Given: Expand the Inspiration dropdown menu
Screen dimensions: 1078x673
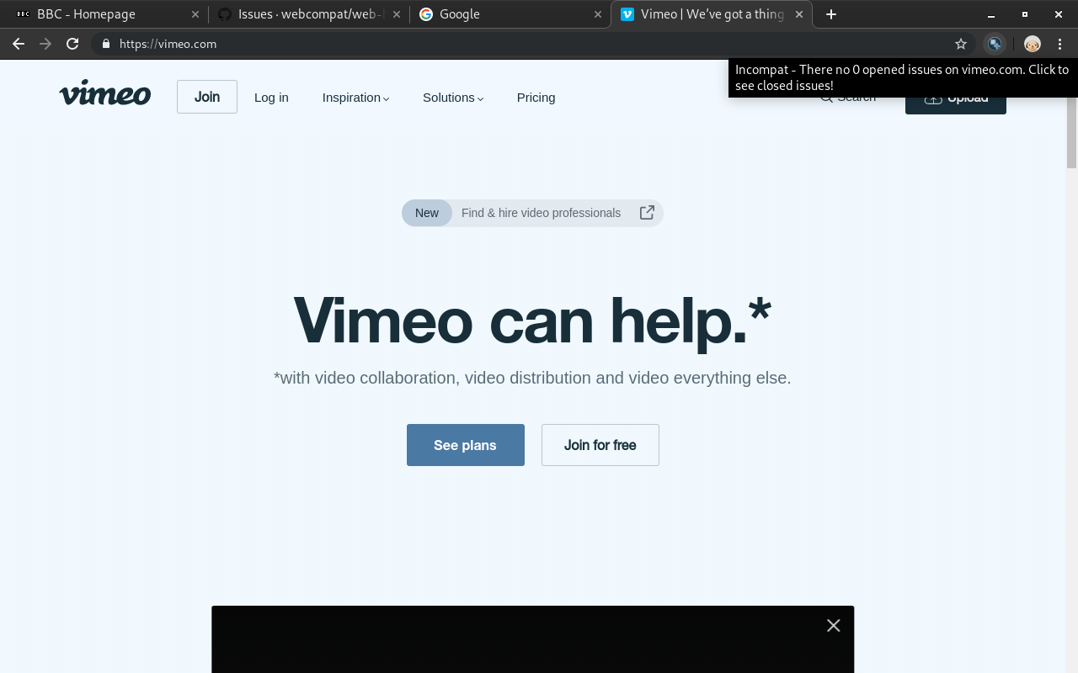Looking at the screenshot, I should 355,98.
